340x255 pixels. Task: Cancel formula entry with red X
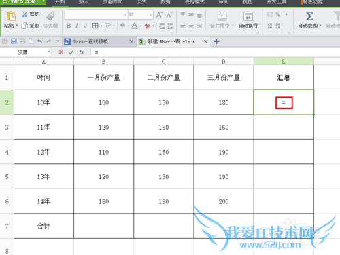pyautogui.click(x=61, y=52)
